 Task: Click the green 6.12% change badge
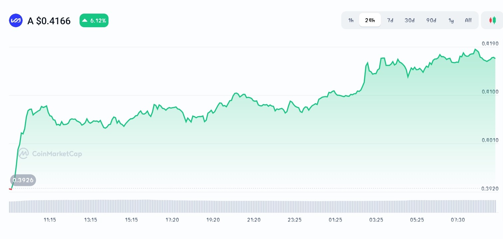point(94,20)
